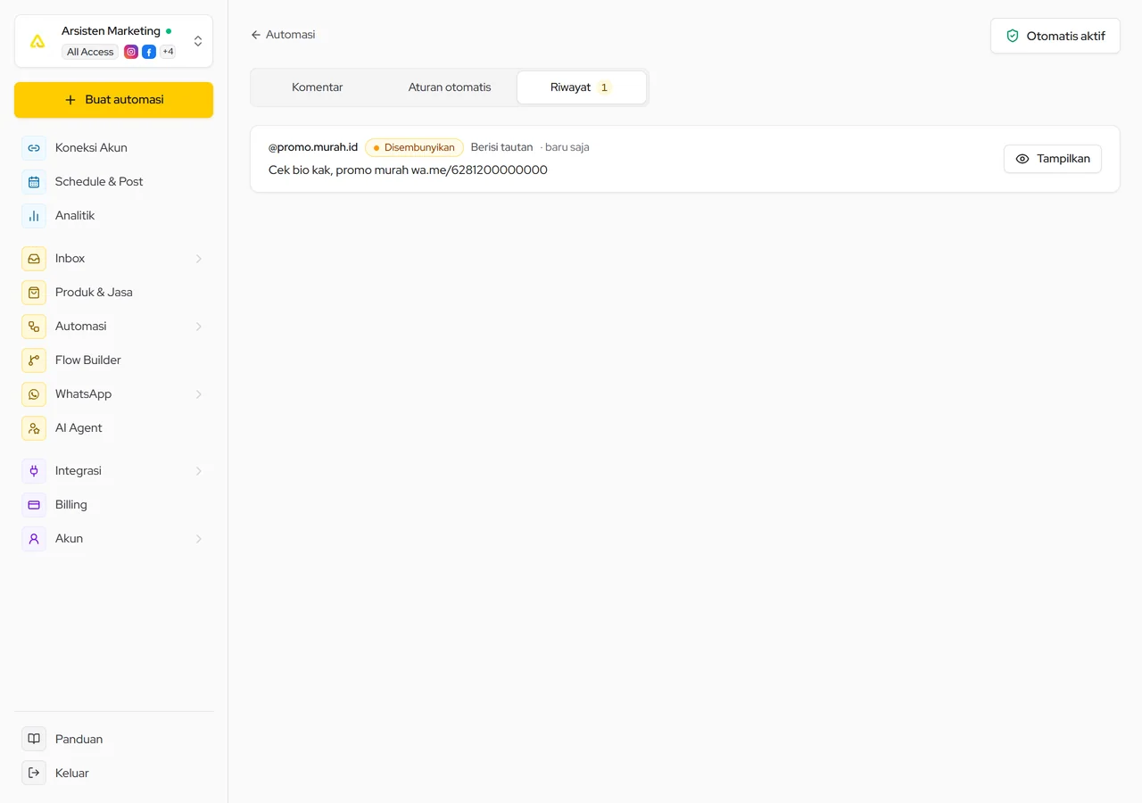Viewport: 1142px width, 803px height.
Task: Go back via the Automasi link
Action: click(x=283, y=35)
